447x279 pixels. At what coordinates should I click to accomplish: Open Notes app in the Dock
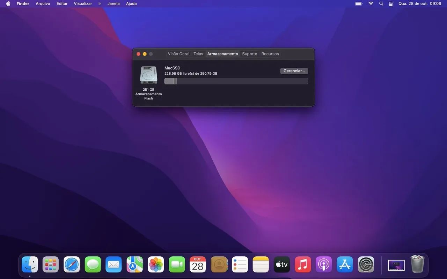click(x=261, y=264)
